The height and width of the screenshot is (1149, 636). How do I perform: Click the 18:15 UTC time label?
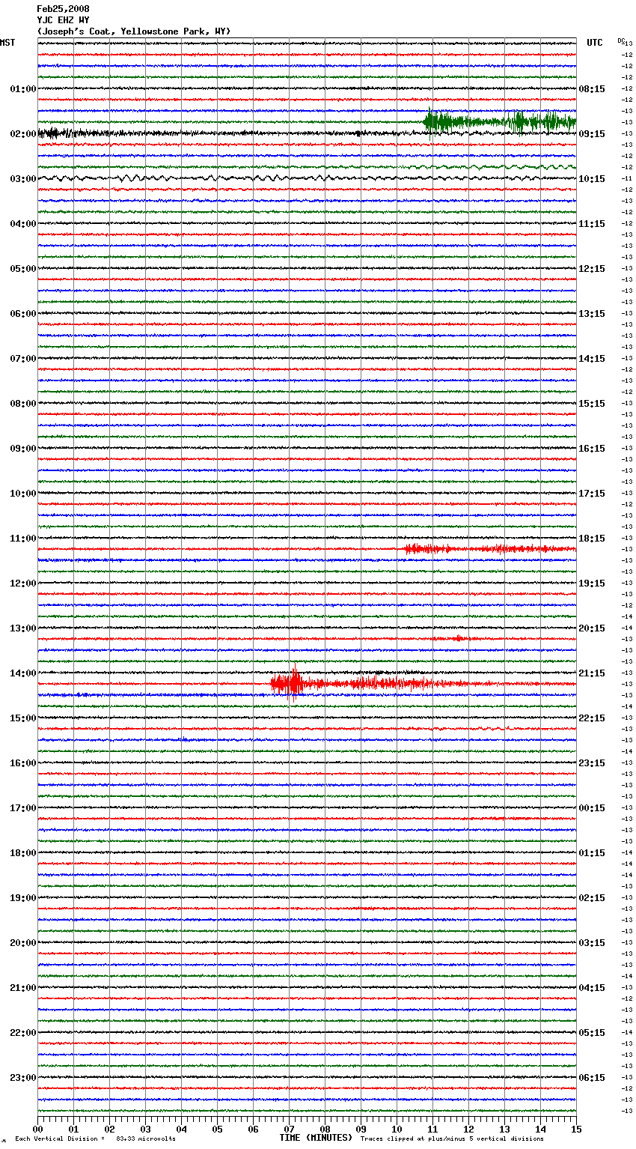[x=592, y=539]
